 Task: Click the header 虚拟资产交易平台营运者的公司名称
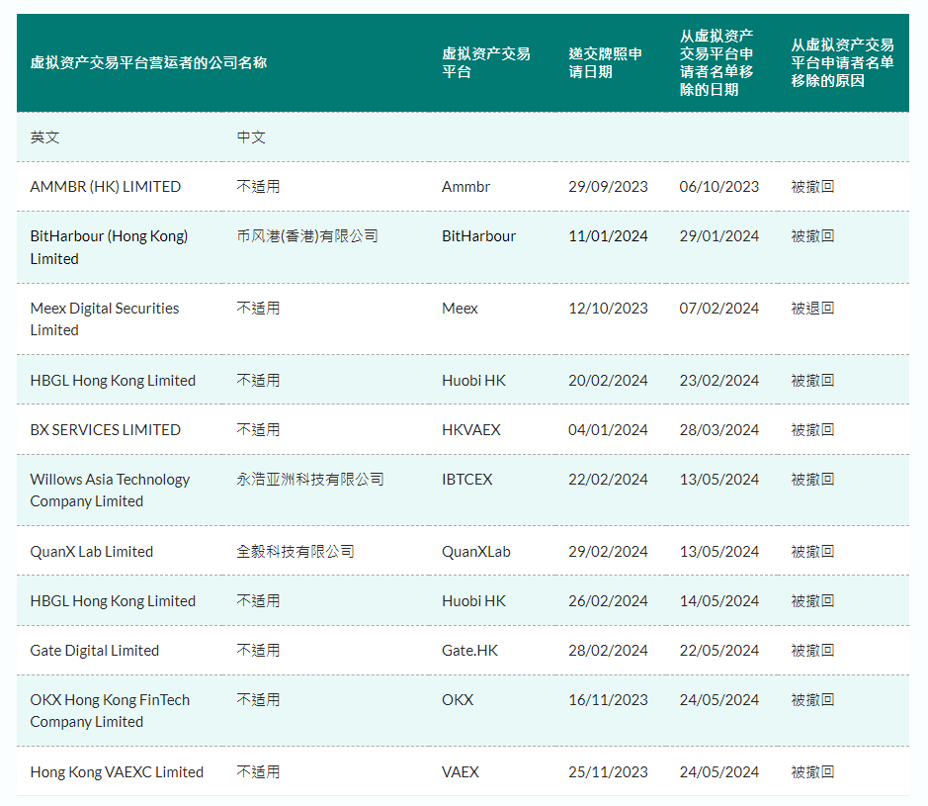pyautogui.click(x=148, y=62)
